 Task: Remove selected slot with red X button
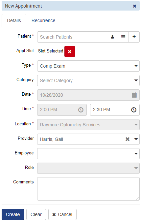pos(70,51)
